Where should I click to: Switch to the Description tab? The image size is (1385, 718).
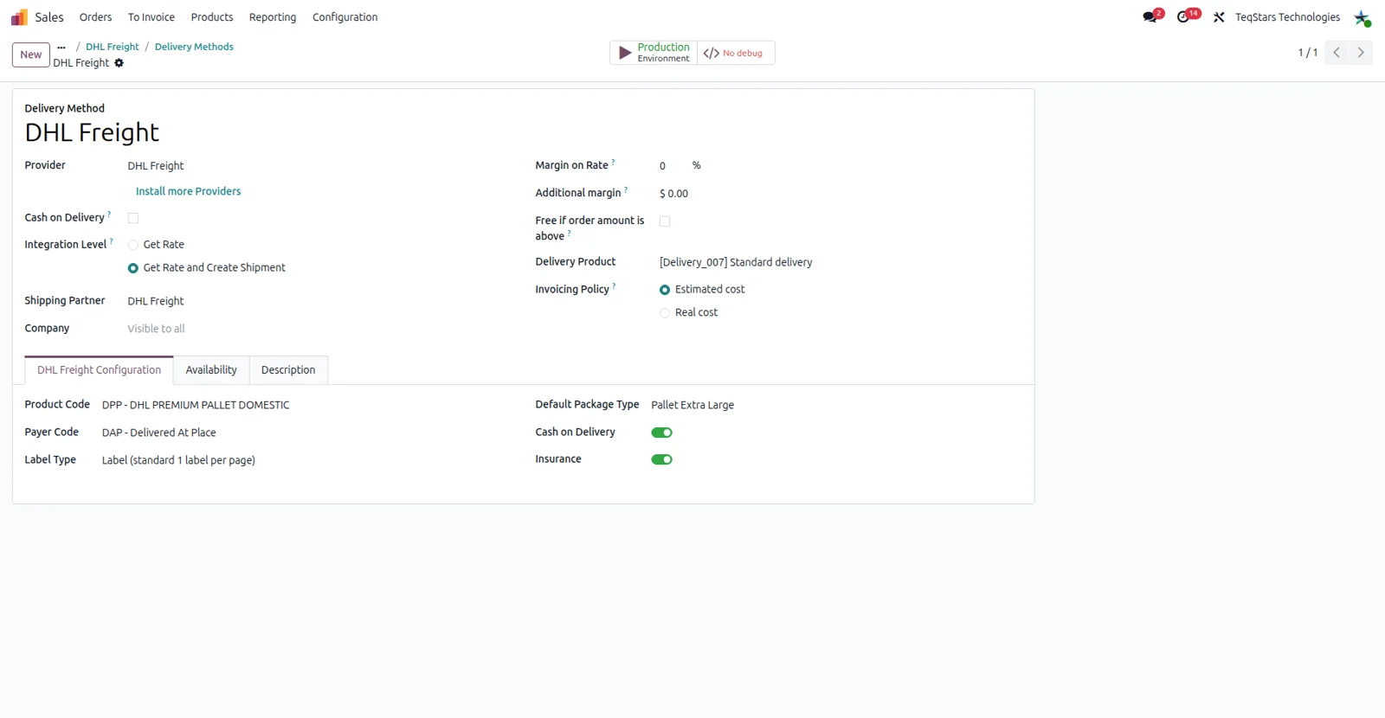(288, 370)
